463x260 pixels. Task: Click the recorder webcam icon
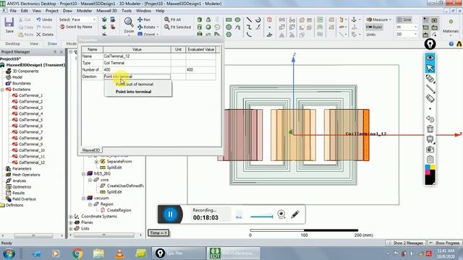click(x=281, y=214)
